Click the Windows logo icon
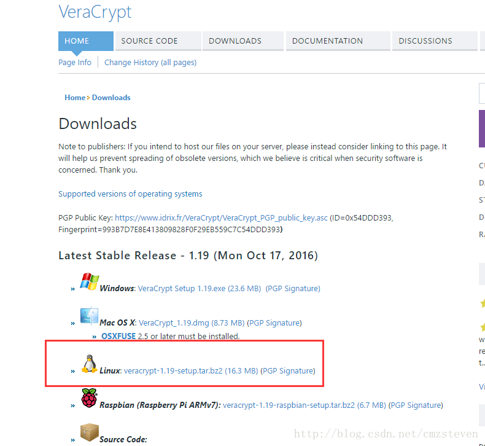The height and width of the screenshot is (446, 485). (90, 281)
